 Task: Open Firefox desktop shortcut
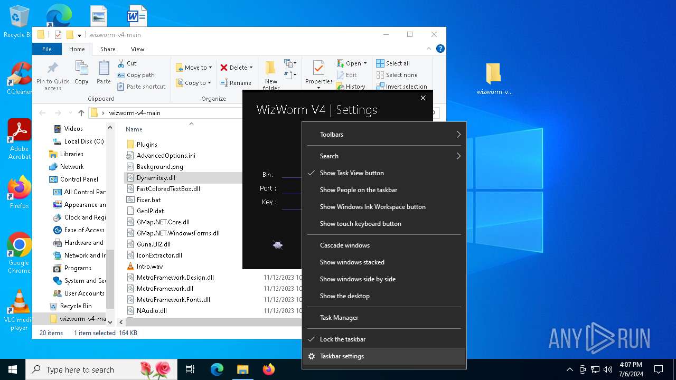tap(19, 192)
